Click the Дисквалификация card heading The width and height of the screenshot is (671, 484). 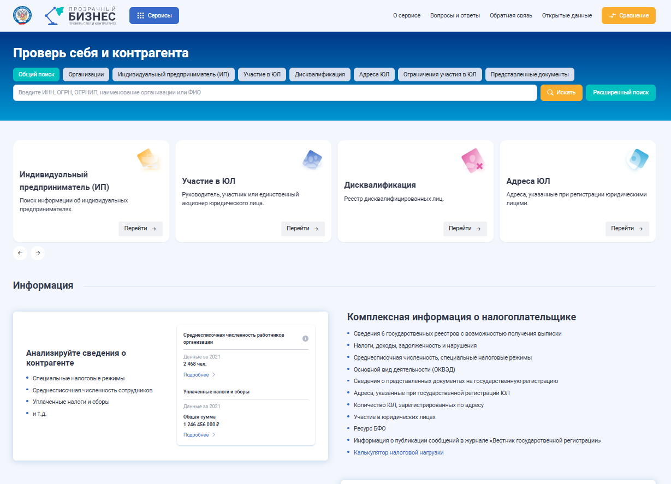[x=380, y=185]
